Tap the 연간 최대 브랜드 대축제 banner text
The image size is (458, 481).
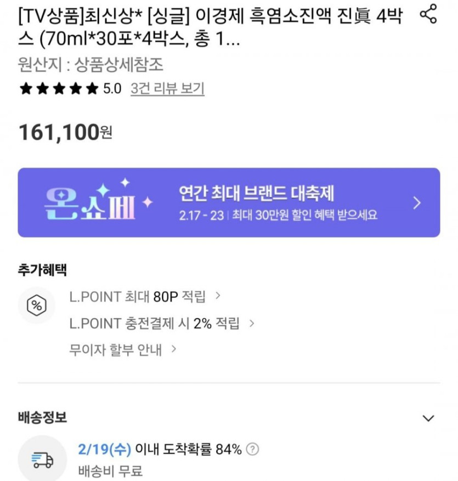click(x=256, y=193)
